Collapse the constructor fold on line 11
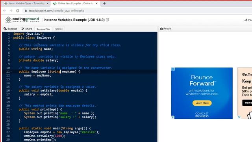Screen dimensions: 252x142 (x=11, y=72)
